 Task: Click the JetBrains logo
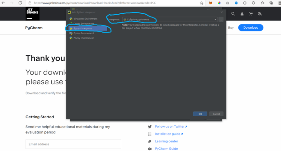pos(33,14)
